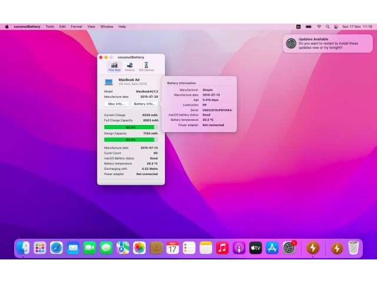Viewport: 377px width, 283px height.
Task: Click the Wi-Fi menu bar icon
Action: pos(319,27)
